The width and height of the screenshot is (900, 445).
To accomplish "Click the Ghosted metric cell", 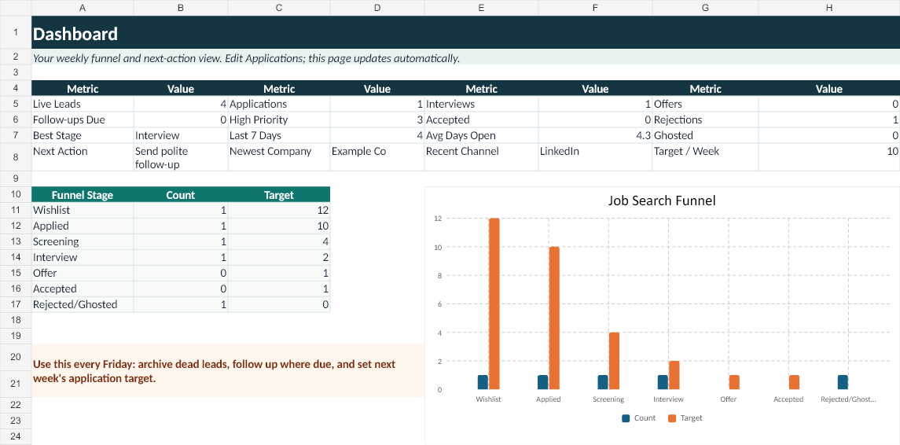I will (705, 135).
